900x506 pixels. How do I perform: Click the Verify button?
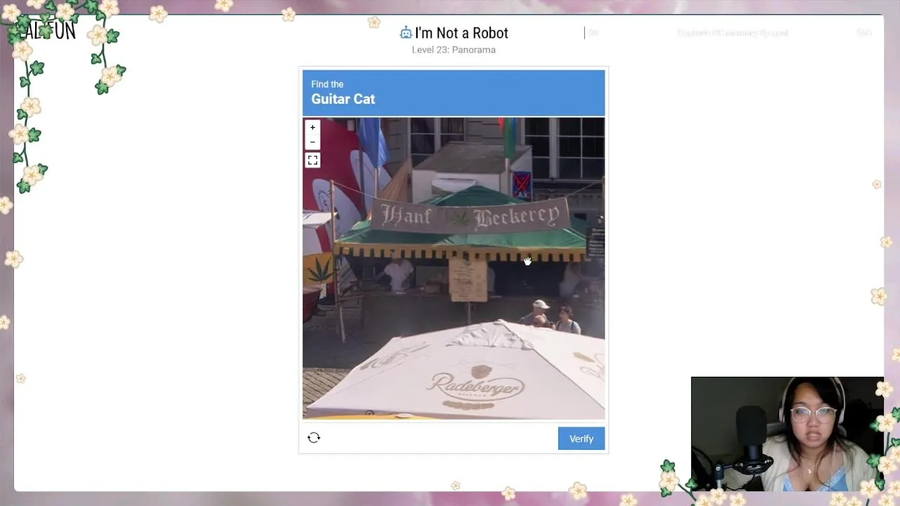pos(581,439)
